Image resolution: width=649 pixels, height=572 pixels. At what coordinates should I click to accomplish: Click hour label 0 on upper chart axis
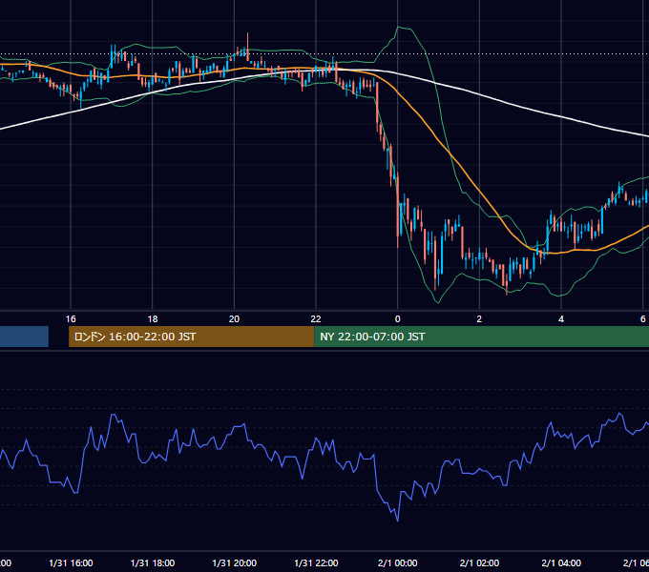(397, 319)
